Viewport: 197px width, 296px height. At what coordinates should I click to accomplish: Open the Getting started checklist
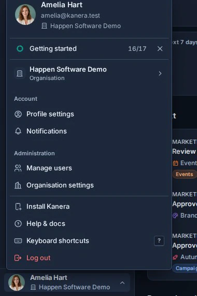[x=89, y=49]
